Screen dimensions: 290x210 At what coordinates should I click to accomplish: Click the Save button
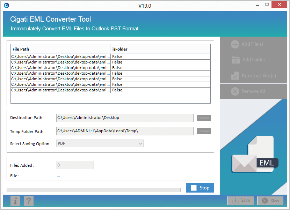click(x=241, y=201)
